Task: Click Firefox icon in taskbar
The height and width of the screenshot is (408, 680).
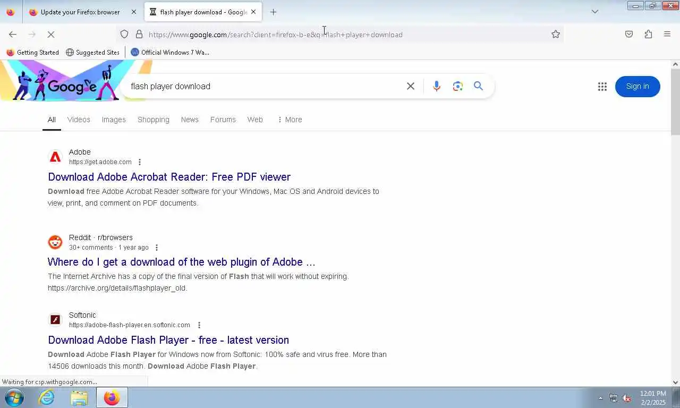Action: tap(112, 397)
